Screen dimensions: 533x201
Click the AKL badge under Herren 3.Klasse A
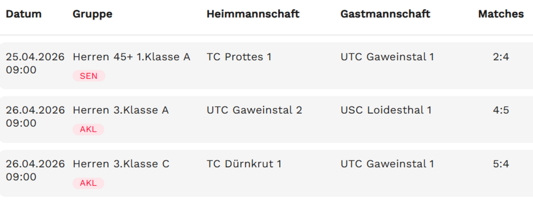coord(88,130)
